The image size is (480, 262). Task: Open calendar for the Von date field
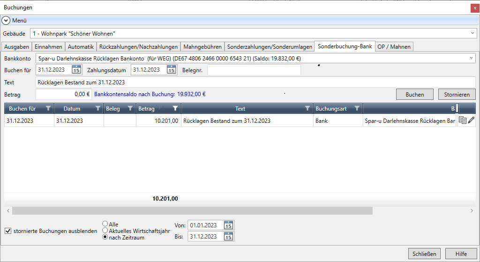(x=228, y=225)
